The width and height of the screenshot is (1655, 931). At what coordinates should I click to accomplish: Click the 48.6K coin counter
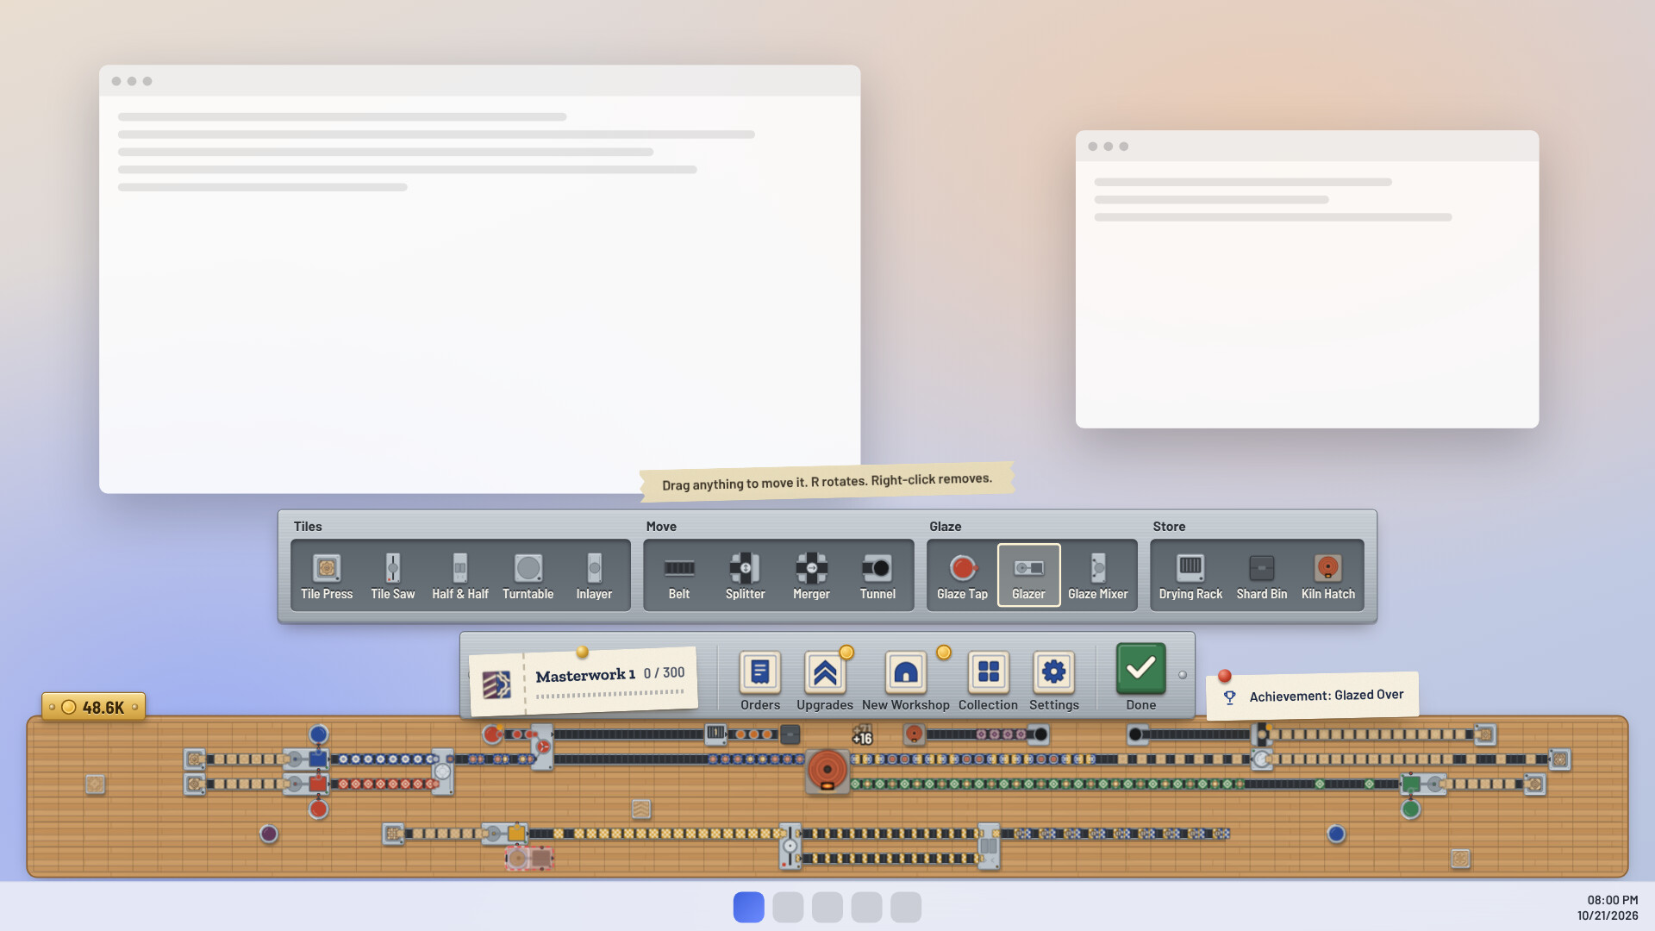[93, 707]
